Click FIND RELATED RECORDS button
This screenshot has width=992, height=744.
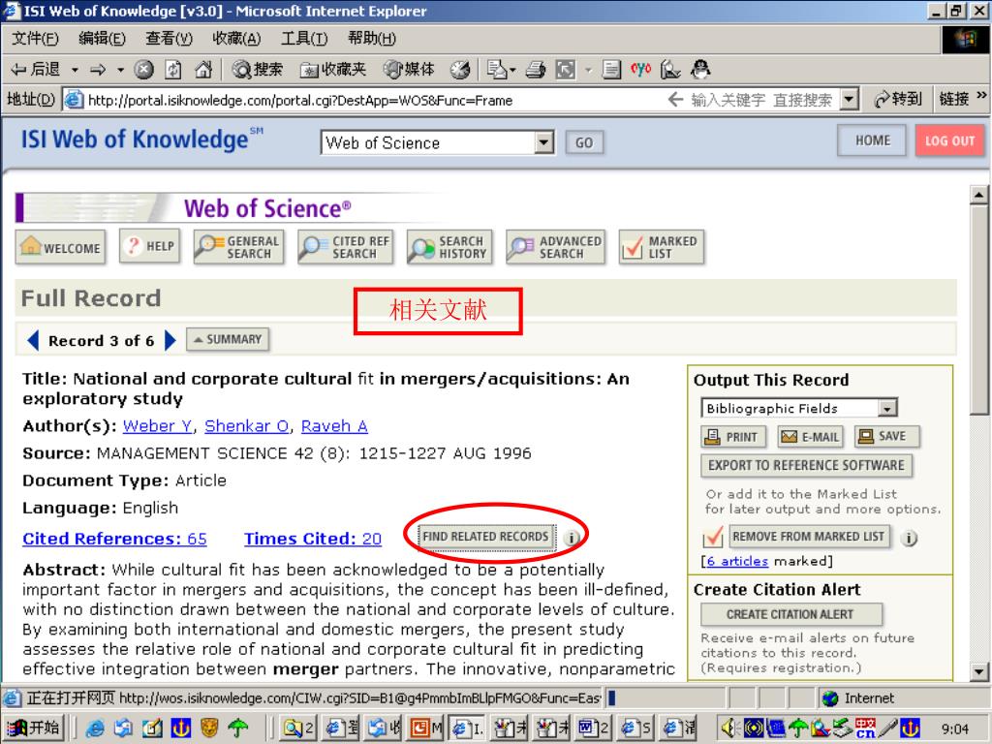(486, 537)
